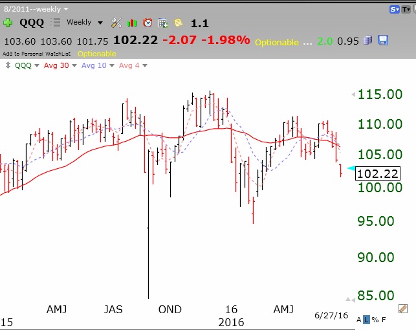Click the bold 102.22 last price
Screen dimensions: 416x330
click(135, 40)
